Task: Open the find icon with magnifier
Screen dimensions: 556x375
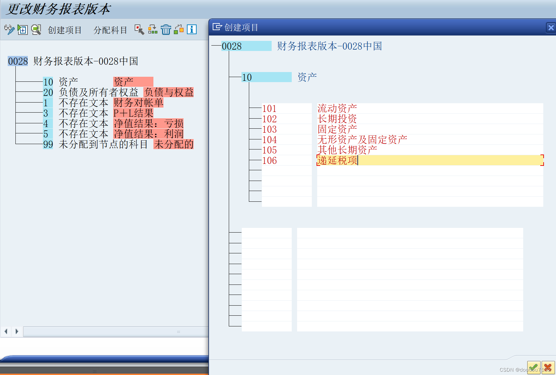Action: 36,29
